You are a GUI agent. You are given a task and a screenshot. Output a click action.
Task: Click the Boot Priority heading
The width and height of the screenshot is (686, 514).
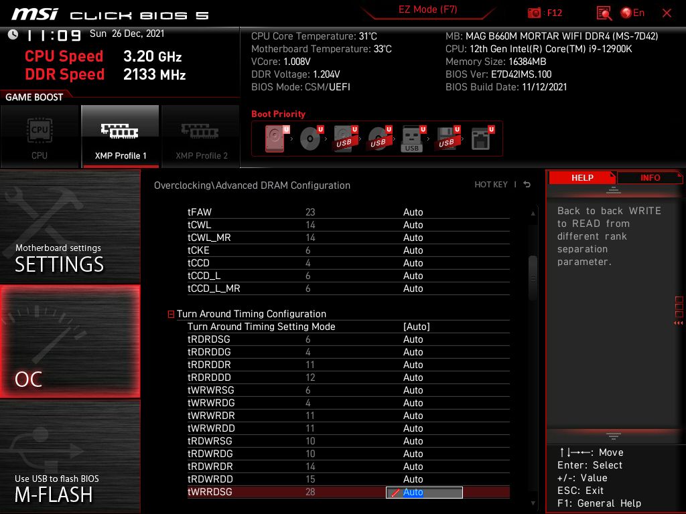point(278,114)
